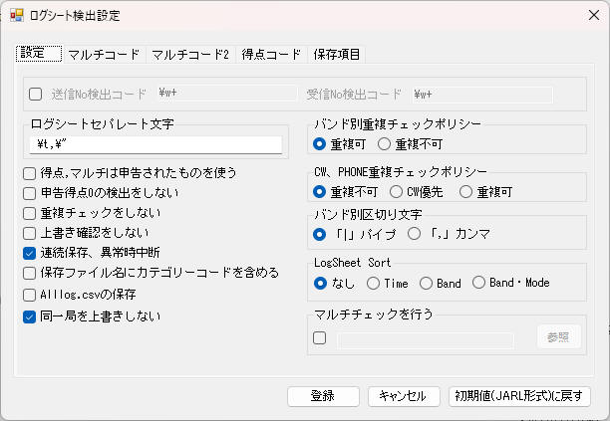Set LogSheet Sort to Band・Mode
Image resolution: width=610 pixels, height=421 pixels.
point(478,283)
